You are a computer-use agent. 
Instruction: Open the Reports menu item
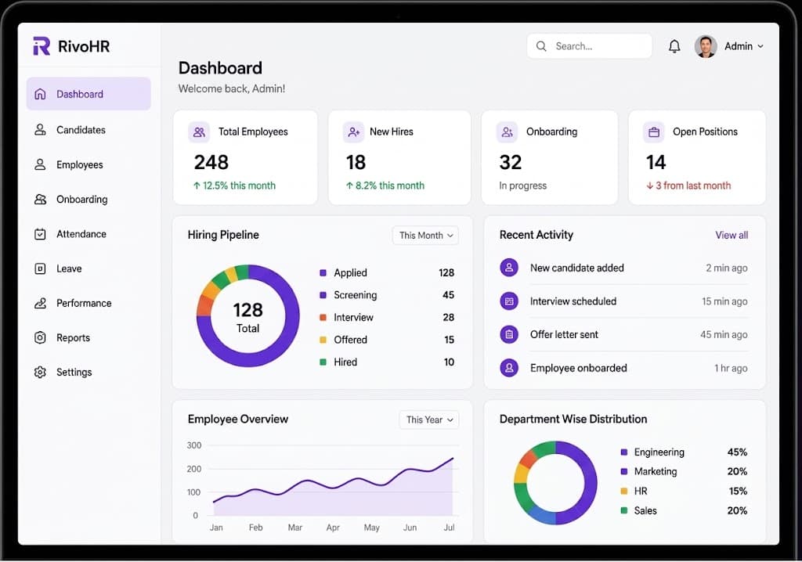89,337
